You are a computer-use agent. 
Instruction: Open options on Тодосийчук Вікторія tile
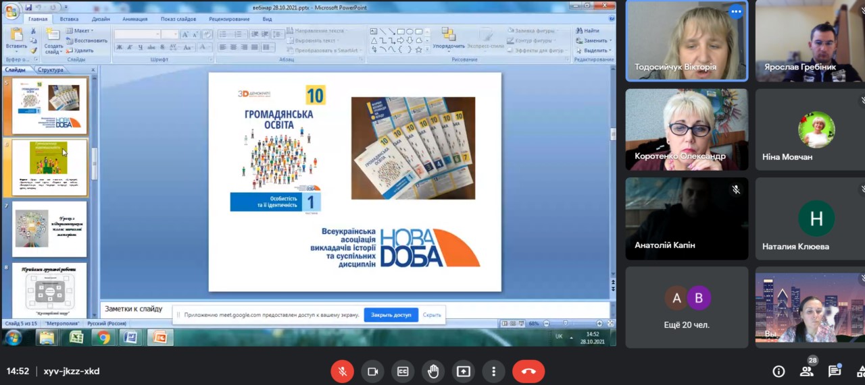[x=736, y=11]
